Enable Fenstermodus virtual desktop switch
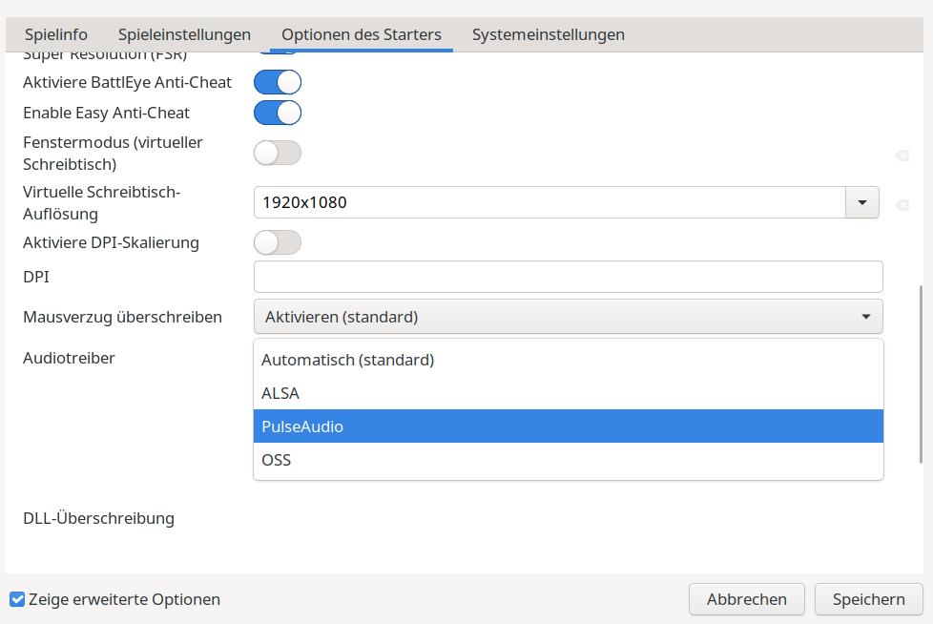933x624 pixels. pyautogui.click(x=278, y=153)
